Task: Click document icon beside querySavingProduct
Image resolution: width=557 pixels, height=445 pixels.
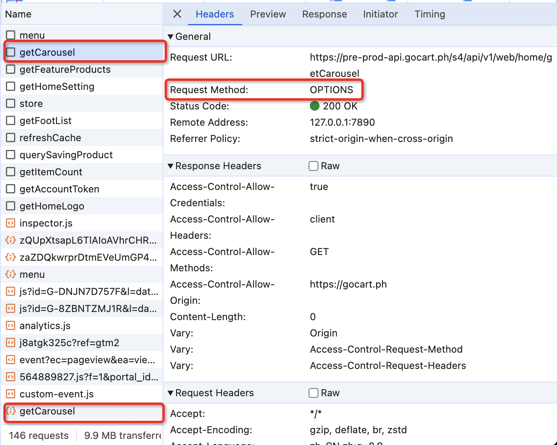Action: 11,155
